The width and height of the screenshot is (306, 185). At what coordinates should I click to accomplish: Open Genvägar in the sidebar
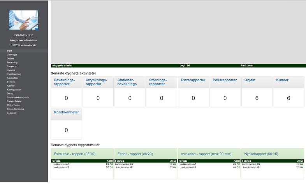tap(12, 54)
